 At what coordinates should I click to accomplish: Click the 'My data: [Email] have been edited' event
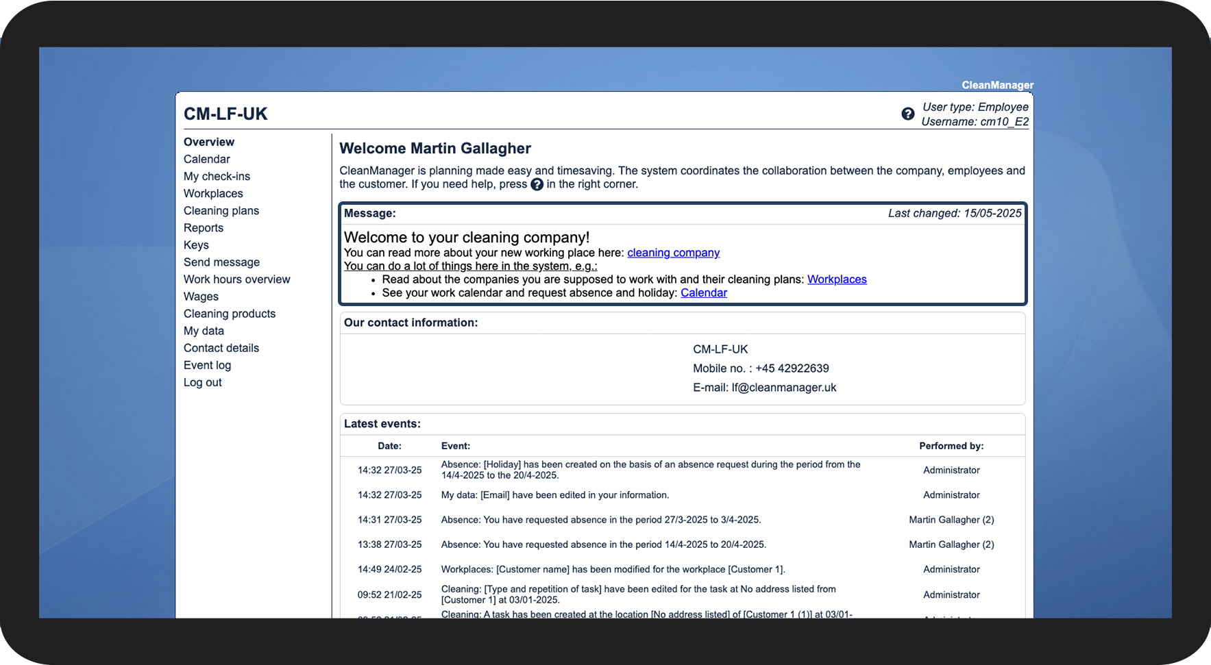(x=555, y=494)
